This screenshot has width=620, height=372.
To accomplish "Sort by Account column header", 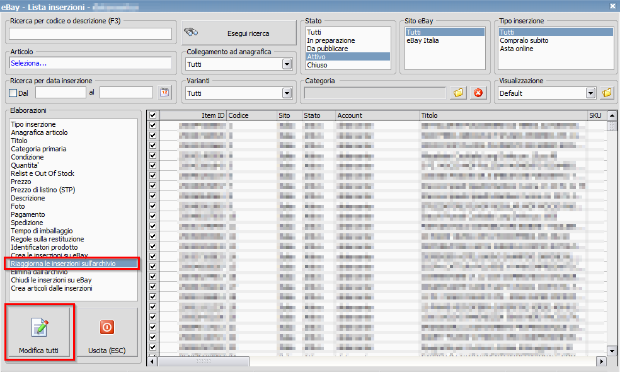I will 377,115.
